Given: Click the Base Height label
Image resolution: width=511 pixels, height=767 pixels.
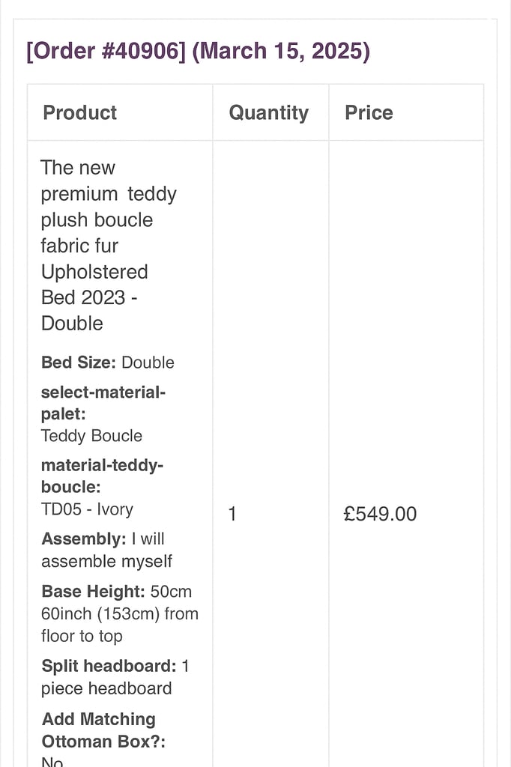Looking at the screenshot, I should 94,592.
